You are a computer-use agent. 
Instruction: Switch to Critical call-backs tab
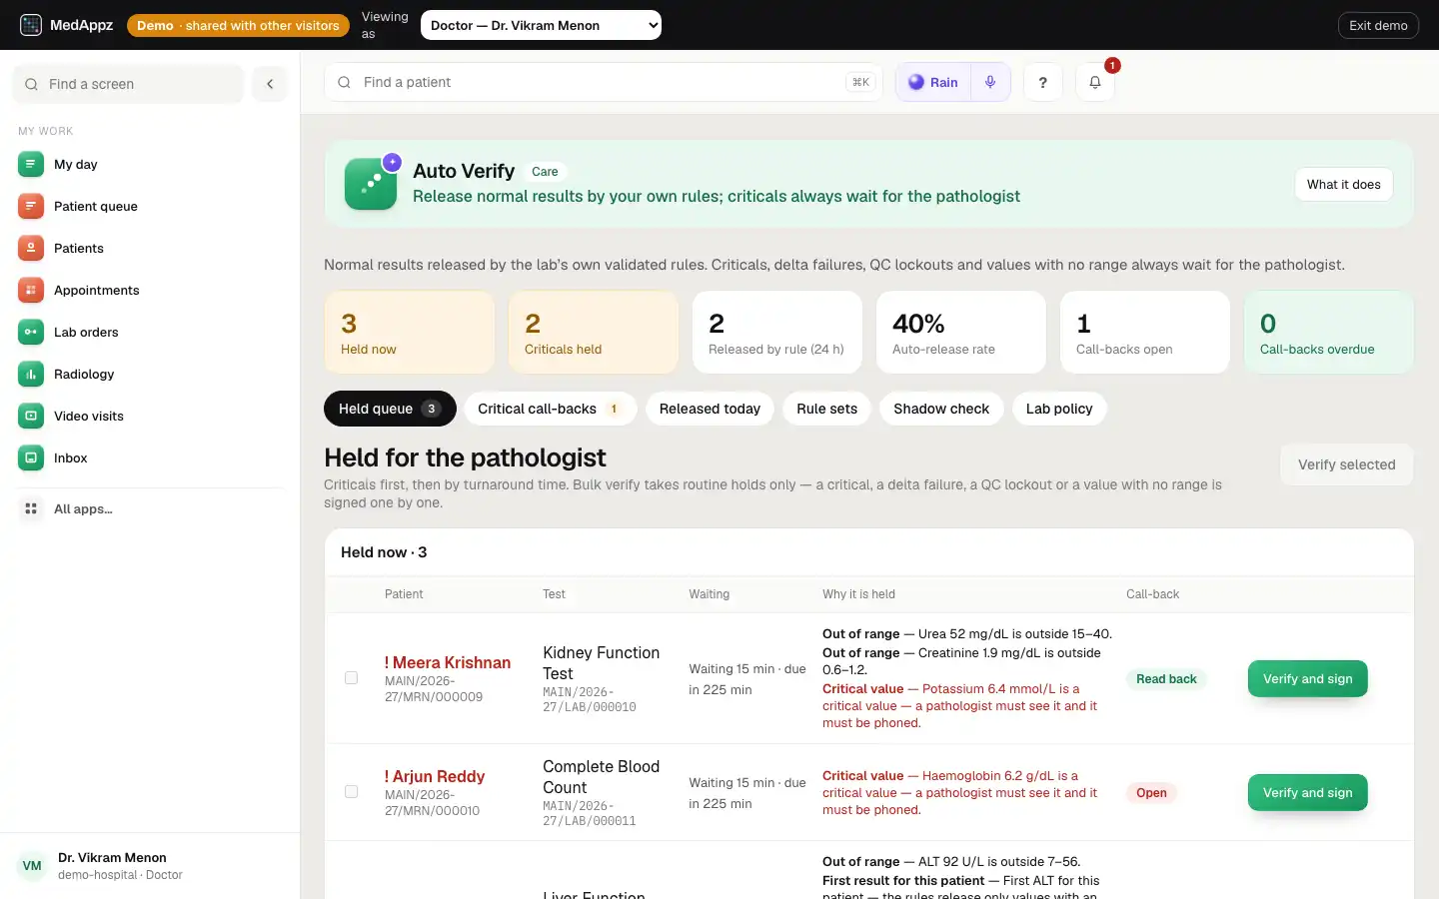tap(550, 409)
